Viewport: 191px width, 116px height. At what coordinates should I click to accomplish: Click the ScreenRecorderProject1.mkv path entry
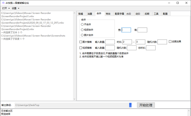(26, 15)
